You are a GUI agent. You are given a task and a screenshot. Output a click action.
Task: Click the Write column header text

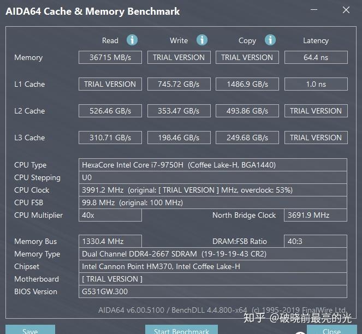pos(179,40)
